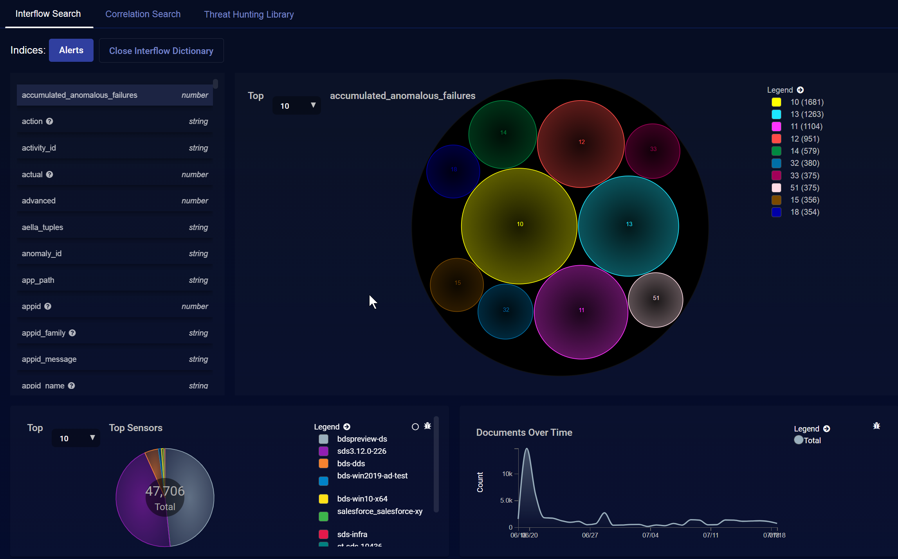Click the bug icon in Documents Over Time panel

tap(876, 426)
